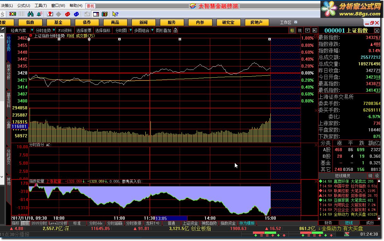
Task: Open the 工作区 dropdown arrow
Action: (x=296, y=22)
